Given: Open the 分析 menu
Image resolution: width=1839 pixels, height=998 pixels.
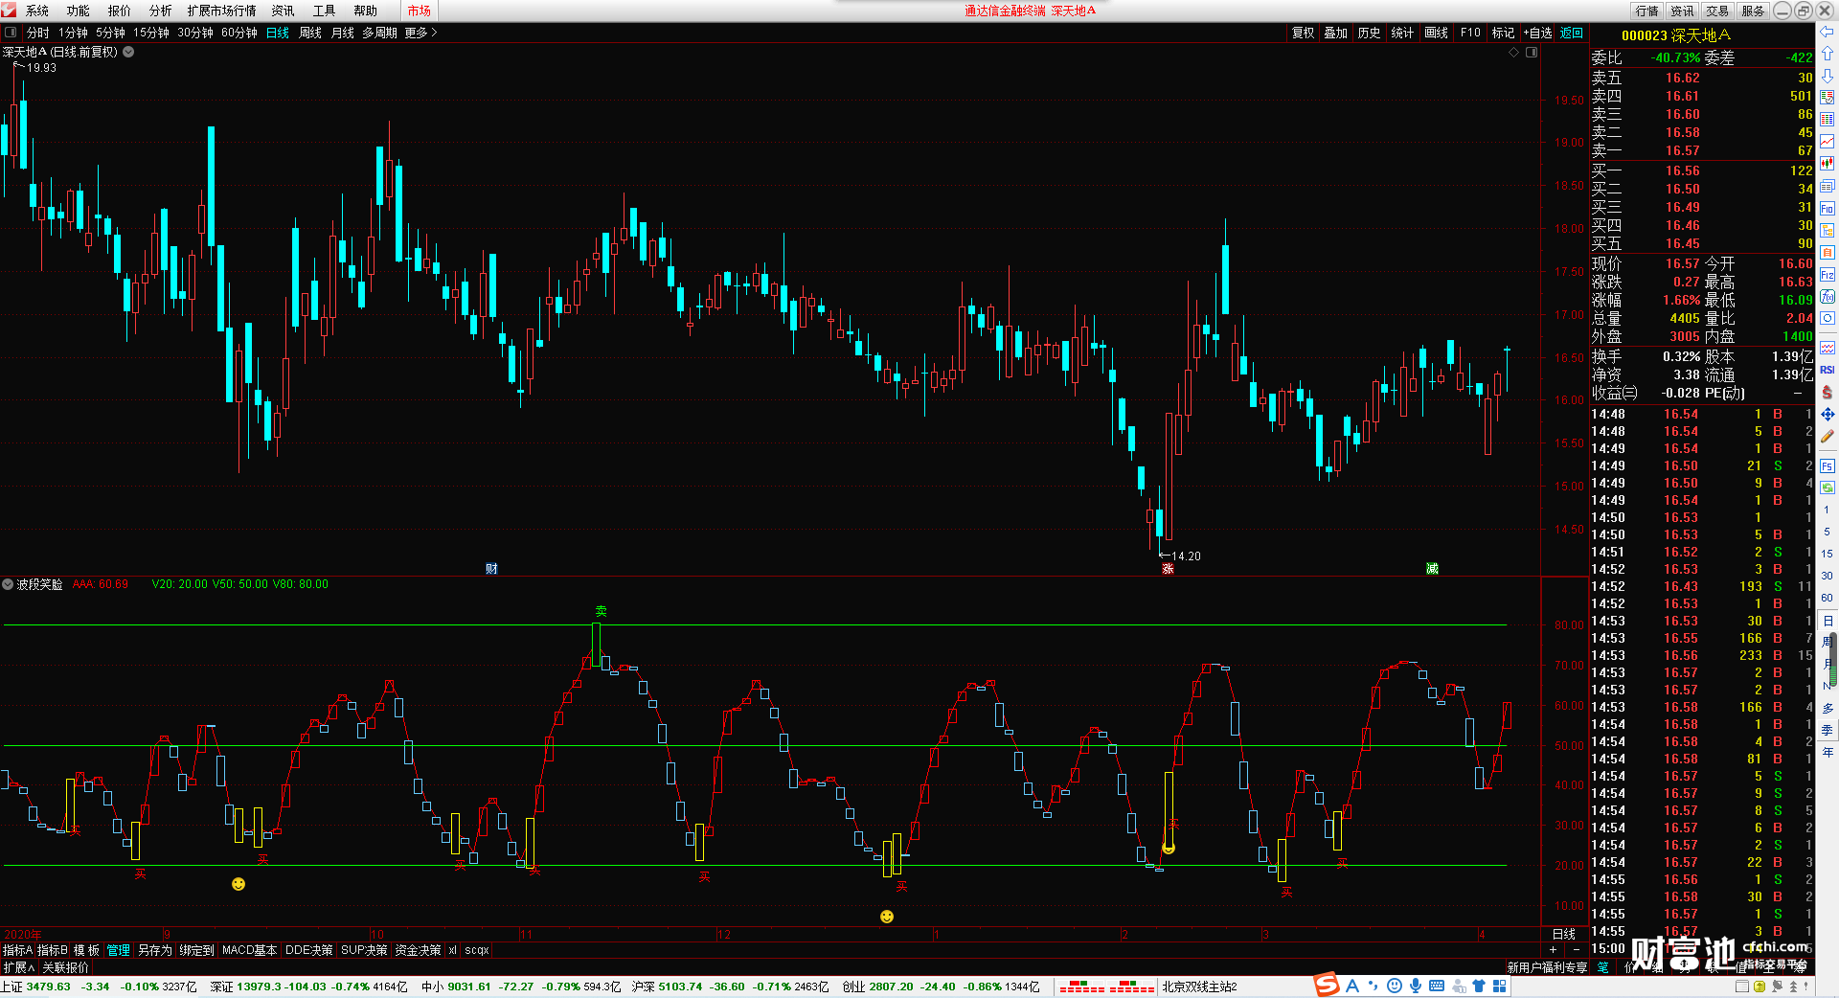Looking at the screenshot, I should pos(160,11).
